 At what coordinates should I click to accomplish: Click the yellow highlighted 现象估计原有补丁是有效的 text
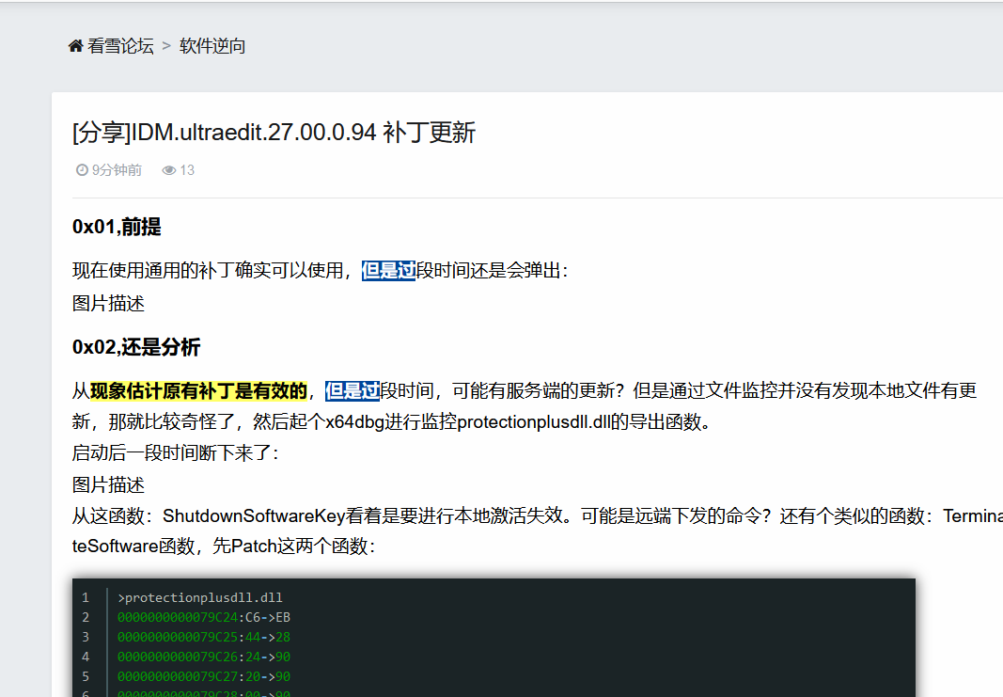pos(199,390)
